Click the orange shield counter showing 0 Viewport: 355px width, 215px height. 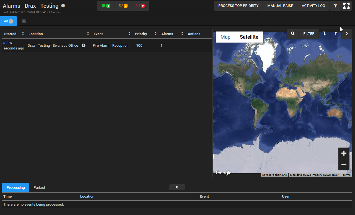[x=123, y=6]
